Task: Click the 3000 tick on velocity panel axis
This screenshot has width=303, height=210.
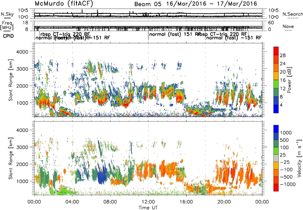Action: (22, 147)
